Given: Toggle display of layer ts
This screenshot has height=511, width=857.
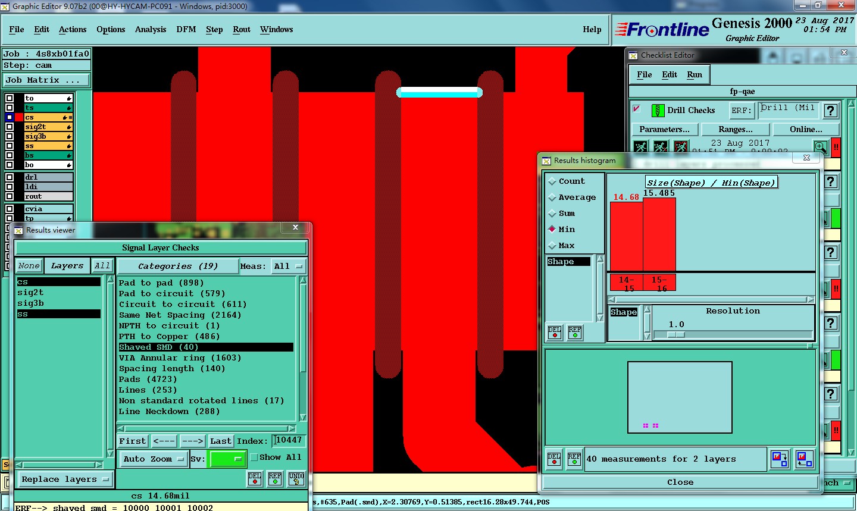Looking at the screenshot, I should click(10, 108).
